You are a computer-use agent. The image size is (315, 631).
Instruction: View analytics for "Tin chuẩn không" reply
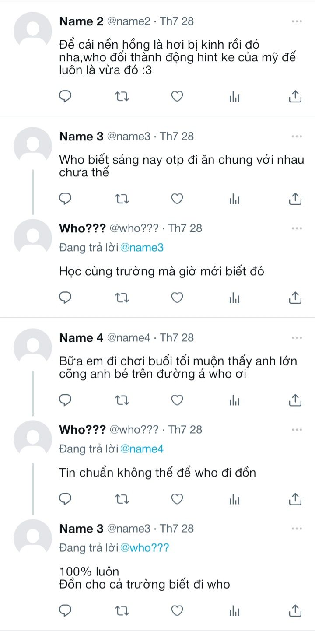[x=234, y=499]
